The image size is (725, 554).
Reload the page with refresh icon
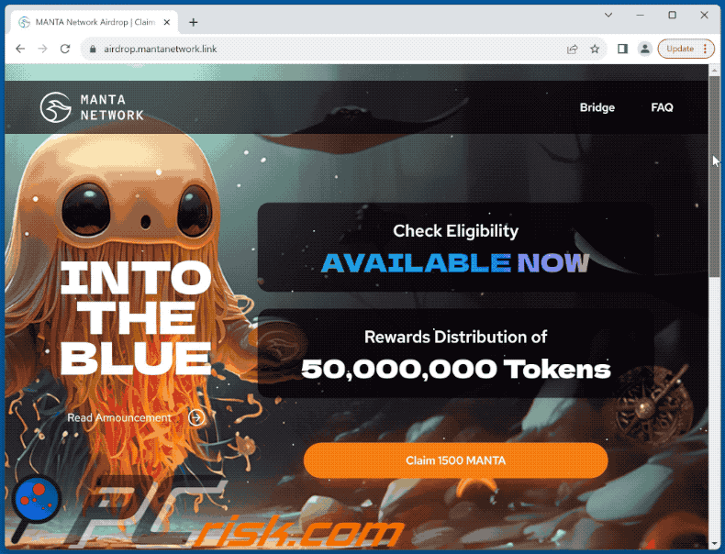(65, 49)
